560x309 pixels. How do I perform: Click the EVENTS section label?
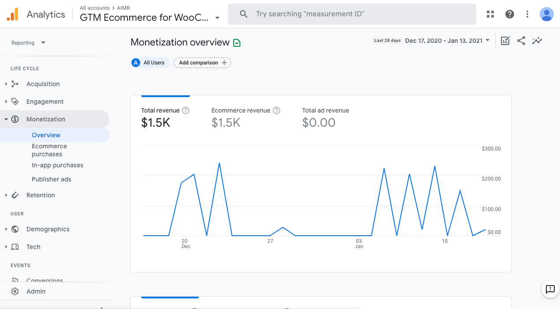(x=20, y=265)
